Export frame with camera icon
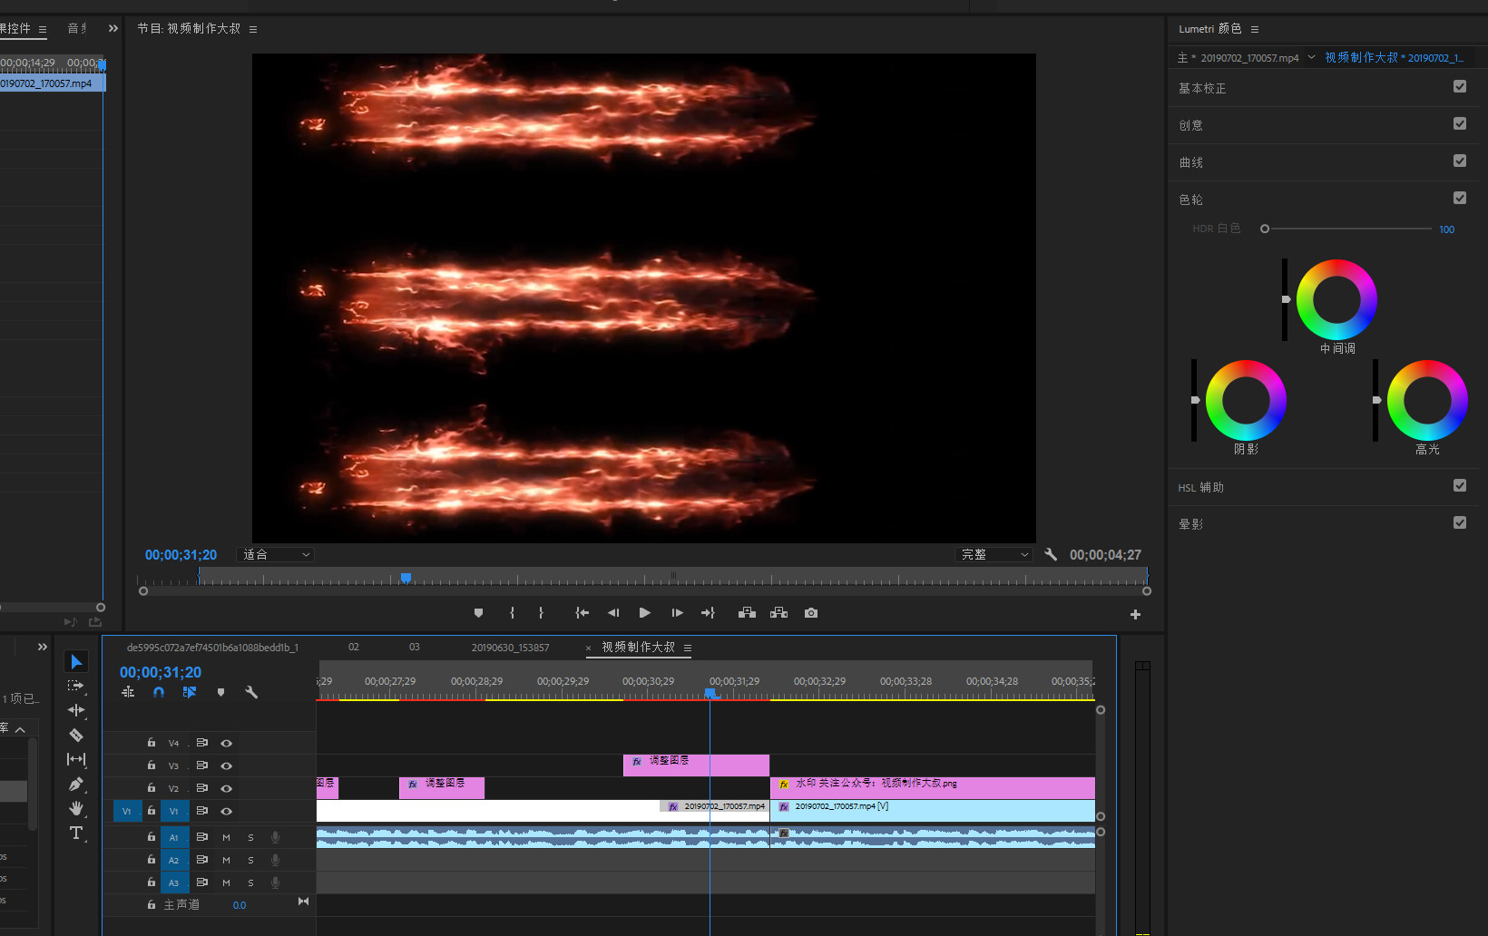This screenshot has height=936, width=1488. pyautogui.click(x=811, y=613)
